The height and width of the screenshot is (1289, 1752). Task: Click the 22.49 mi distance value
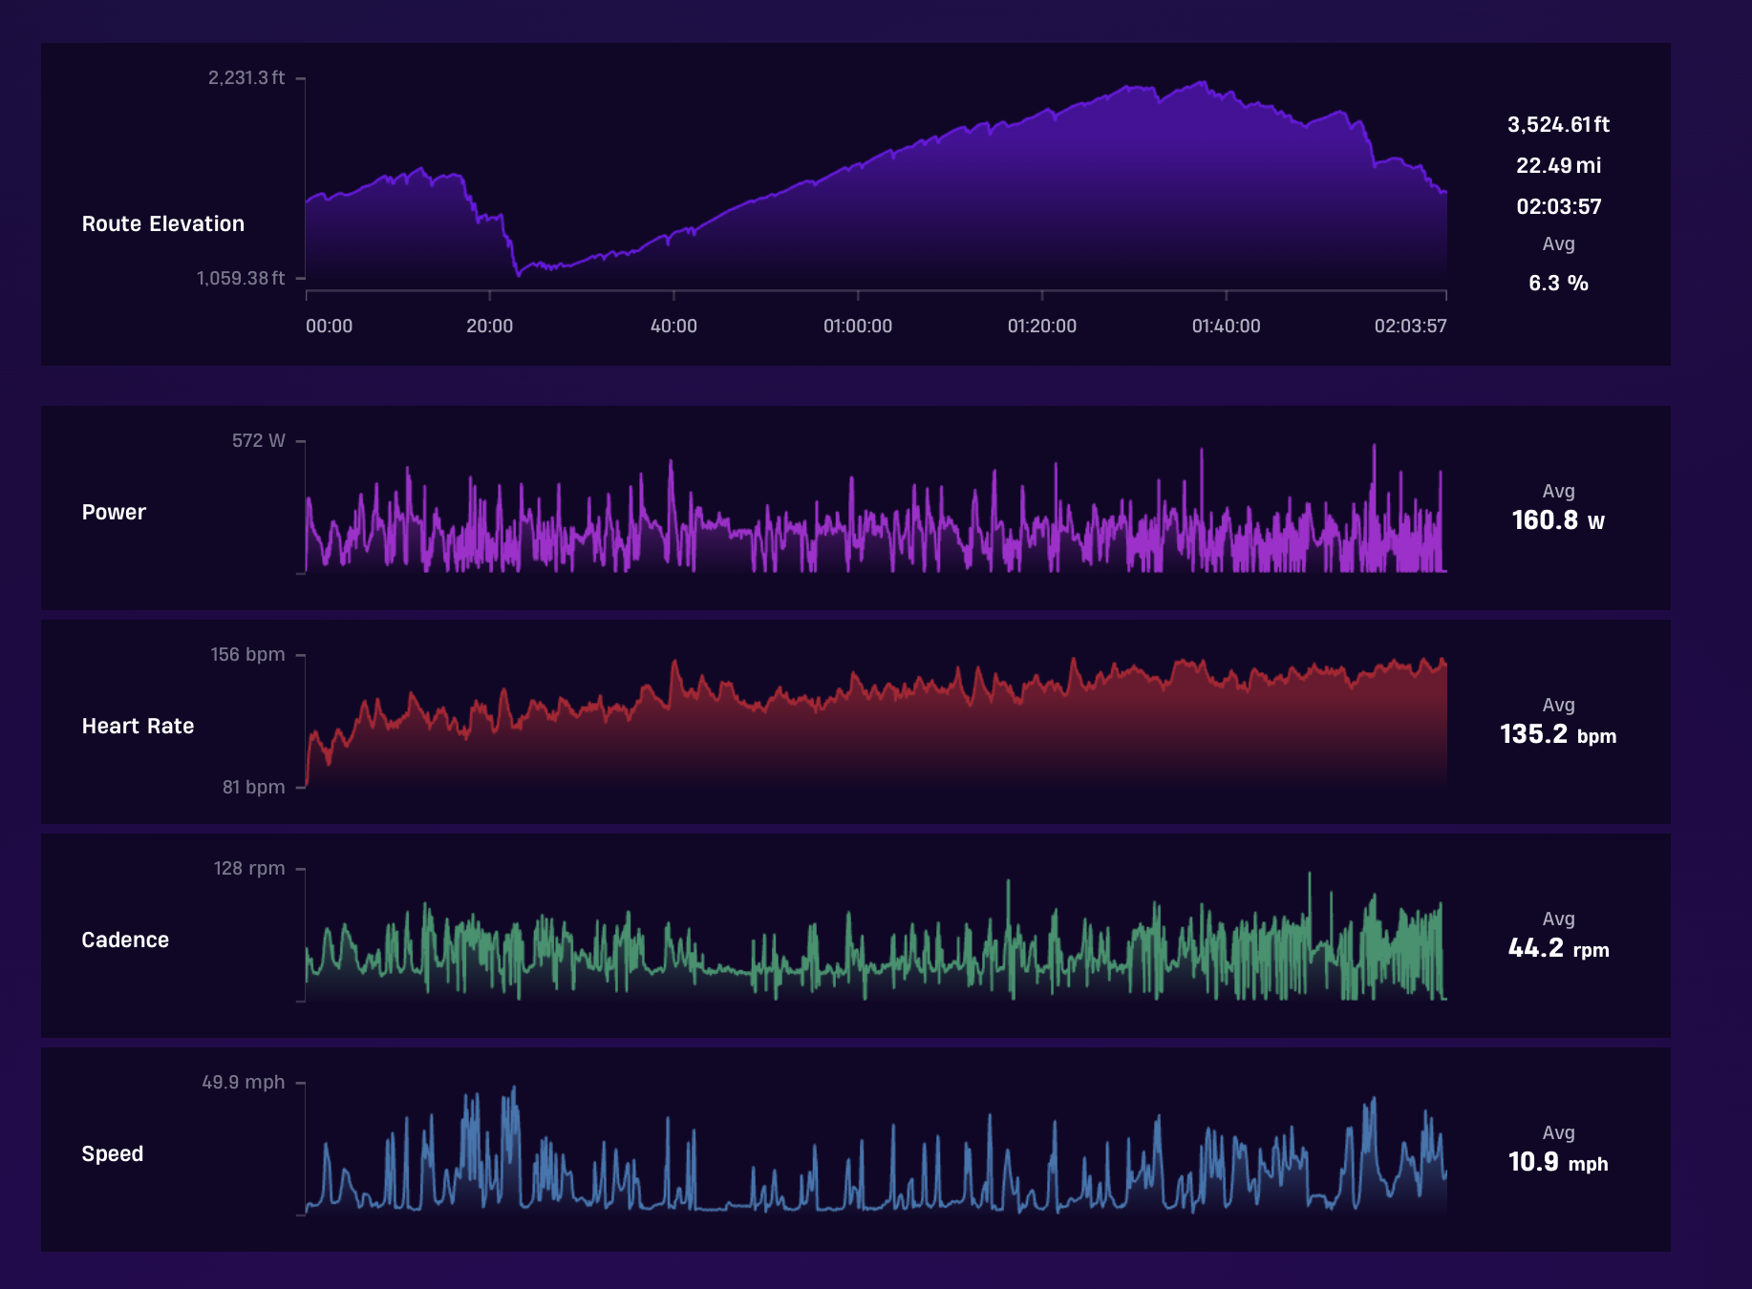point(1558,165)
